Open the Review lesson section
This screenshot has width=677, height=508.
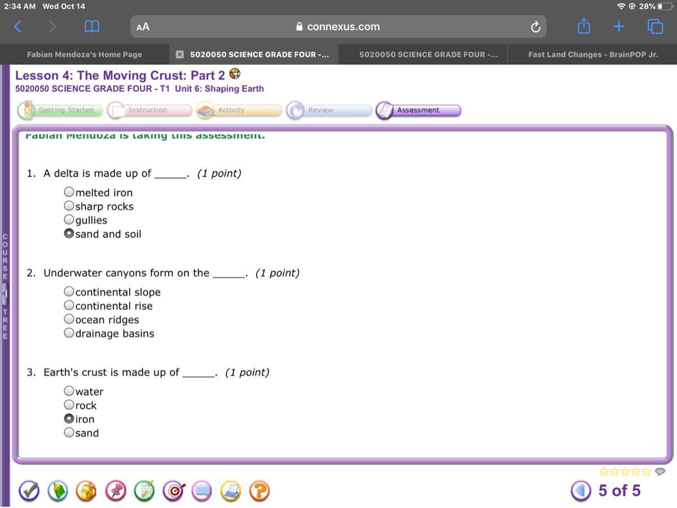[x=329, y=110]
